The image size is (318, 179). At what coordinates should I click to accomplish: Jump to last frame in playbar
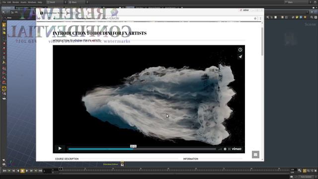(40, 171)
